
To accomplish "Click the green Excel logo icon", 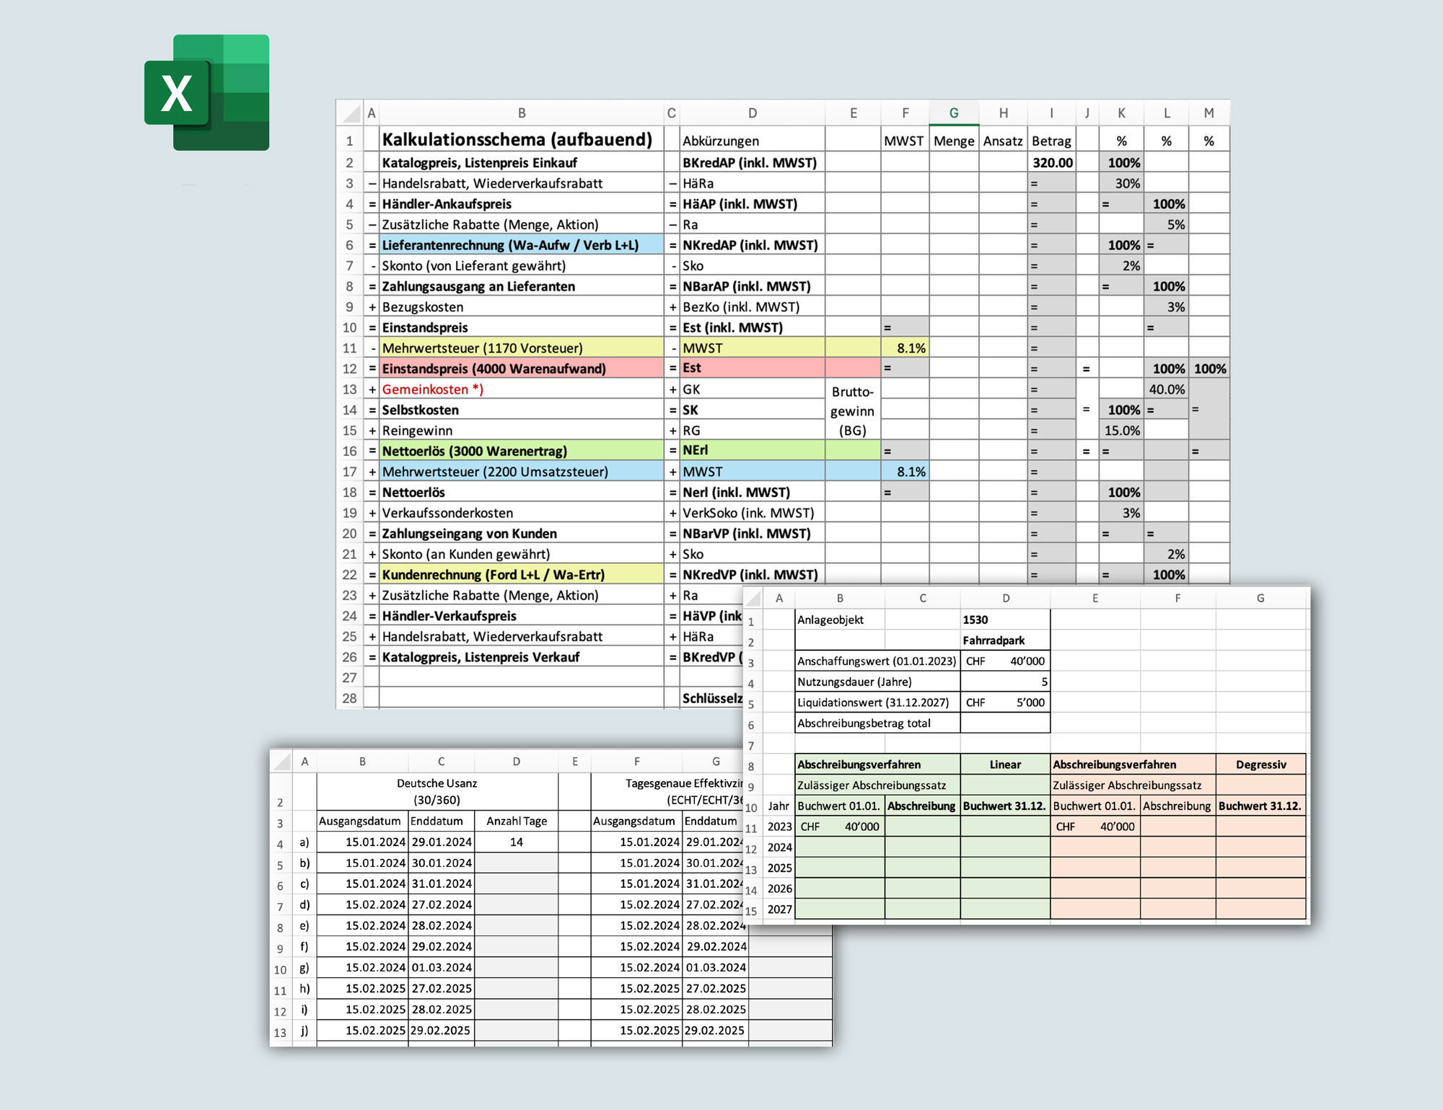I will [207, 92].
